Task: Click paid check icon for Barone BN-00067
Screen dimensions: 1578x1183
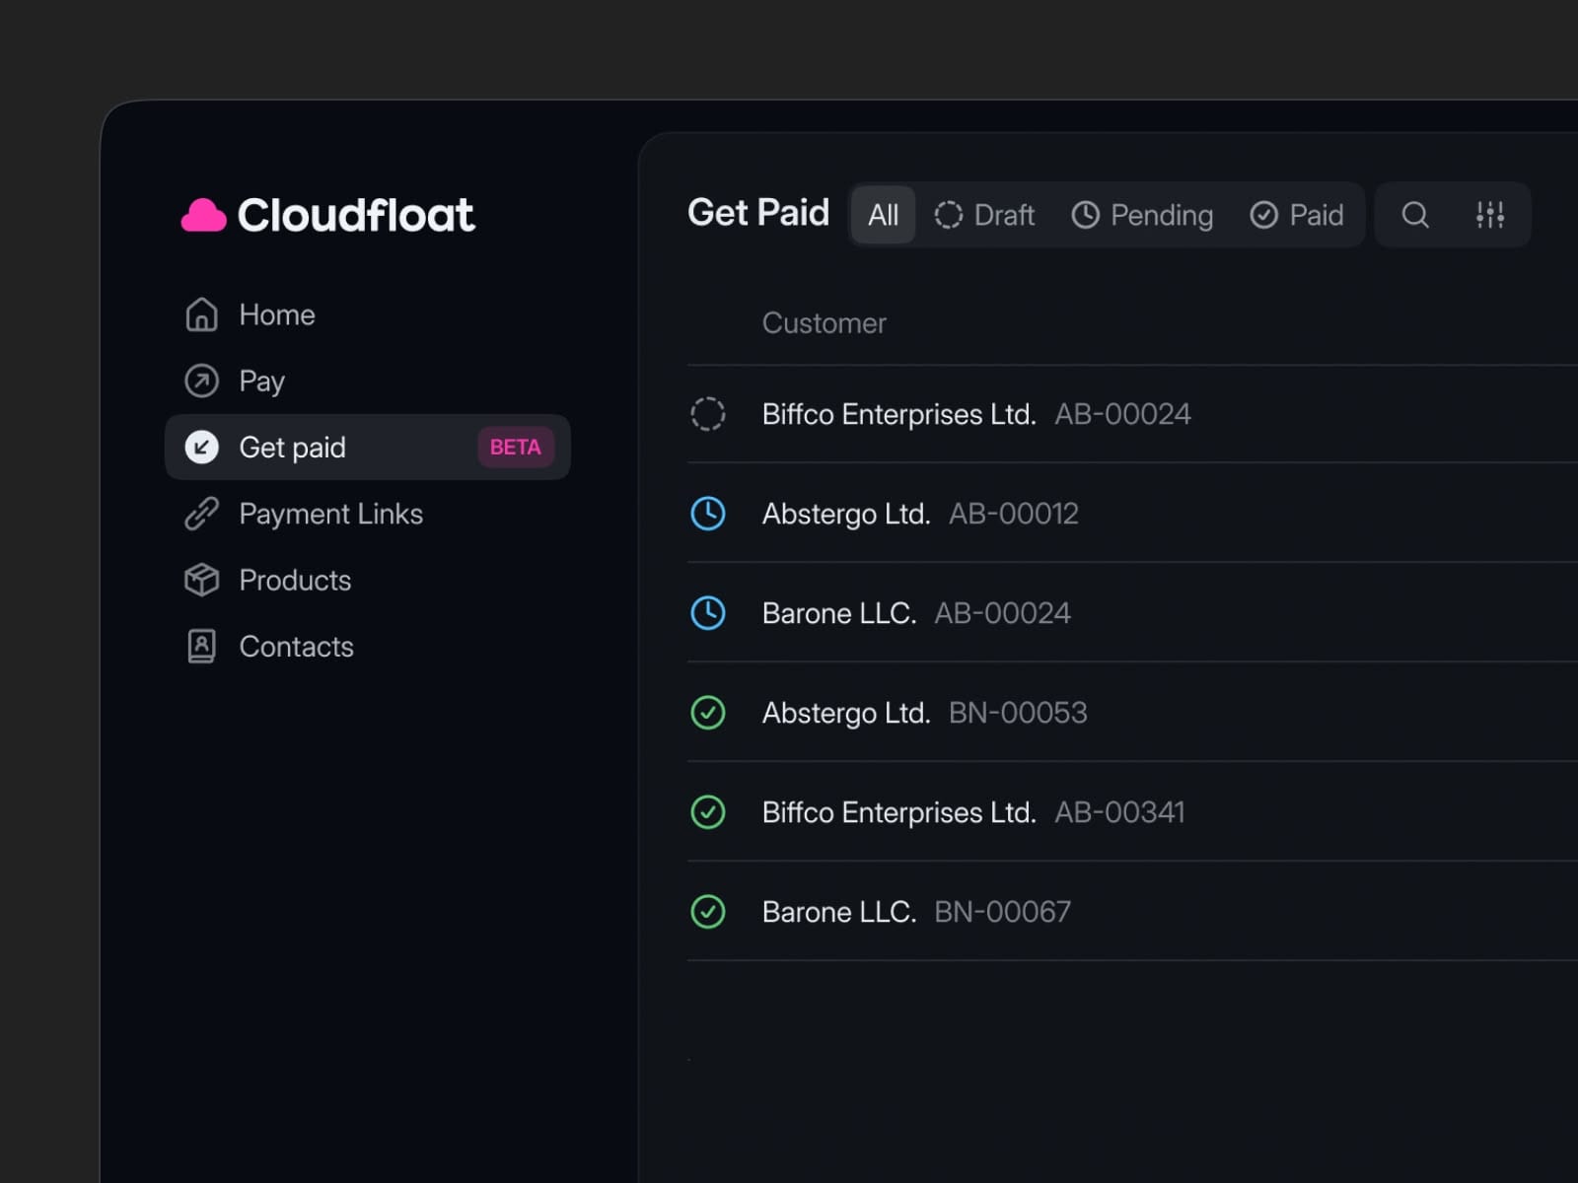Action: [707, 912]
